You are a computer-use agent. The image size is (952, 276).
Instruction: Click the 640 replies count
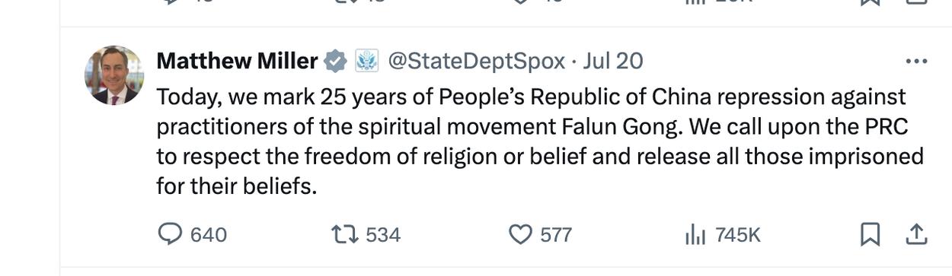click(x=209, y=235)
